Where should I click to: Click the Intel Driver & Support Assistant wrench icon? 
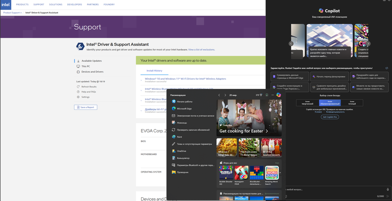pyautogui.click(x=80, y=46)
